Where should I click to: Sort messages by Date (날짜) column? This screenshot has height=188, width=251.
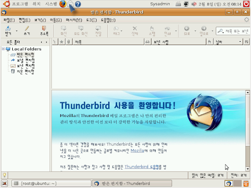tap(228, 42)
